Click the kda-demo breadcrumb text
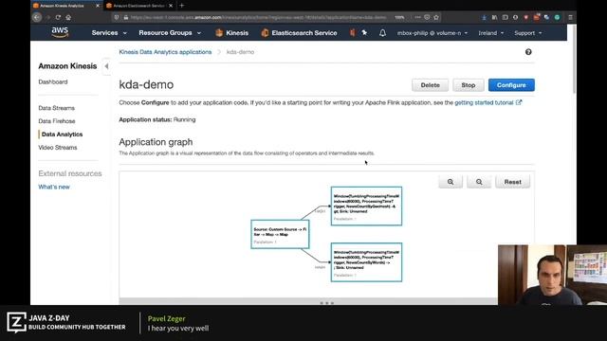This screenshot has height=341, width=607. pyautogui.click(x=240, y=52)
